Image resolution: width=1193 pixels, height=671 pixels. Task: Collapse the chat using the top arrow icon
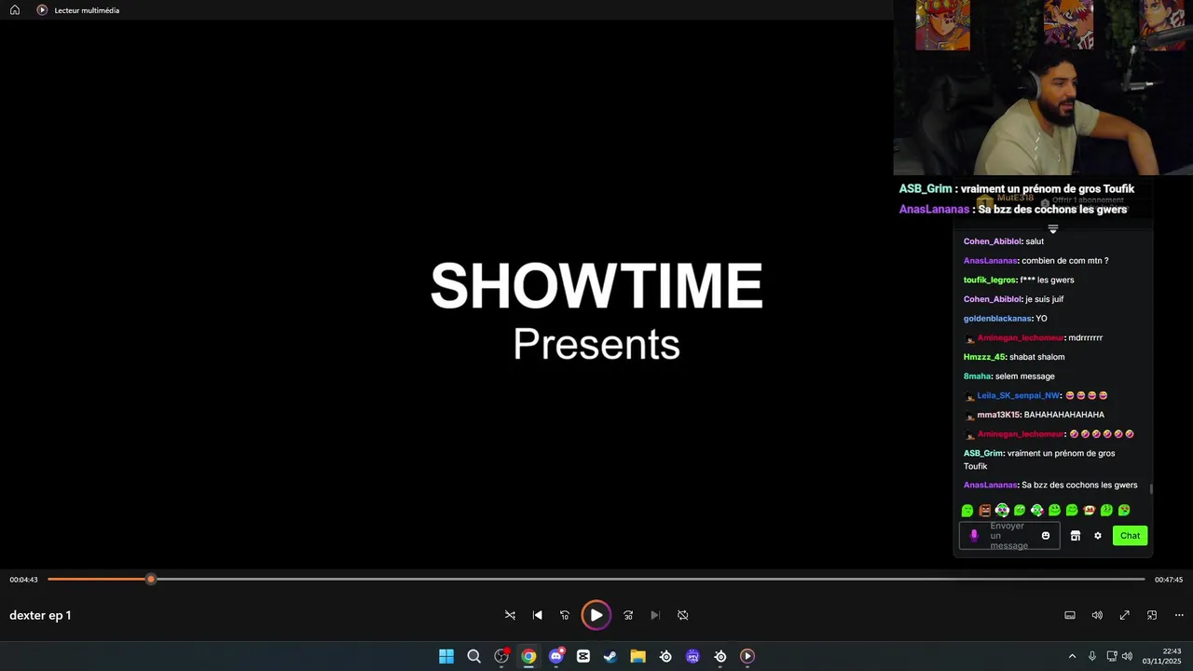(x=1053, y=228)
